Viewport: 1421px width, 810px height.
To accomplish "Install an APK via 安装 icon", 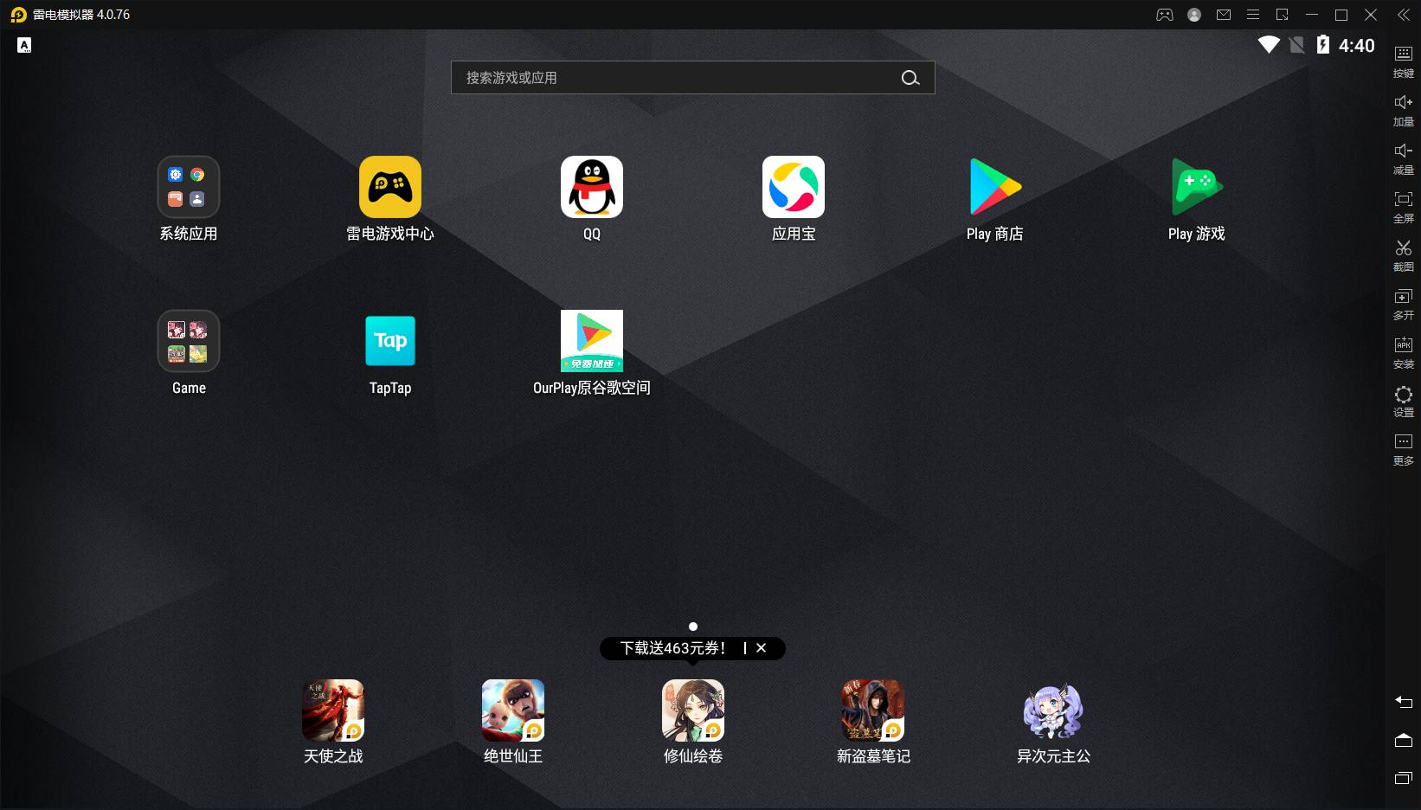I will pos(1404,352).
